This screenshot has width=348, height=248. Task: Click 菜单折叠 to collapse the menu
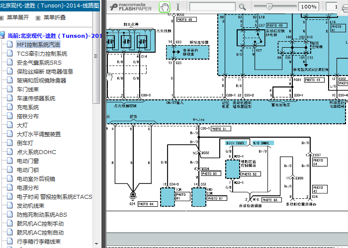pos(55,17)
